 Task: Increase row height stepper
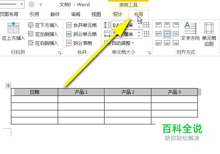click(x=139, y=23)
